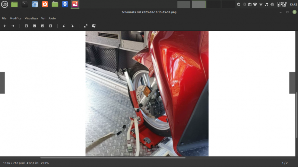Rotate image counterclockwise

click(x=64, y=26)
